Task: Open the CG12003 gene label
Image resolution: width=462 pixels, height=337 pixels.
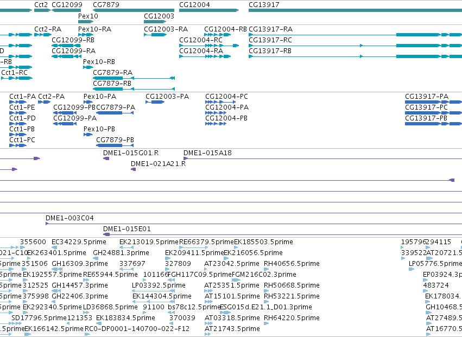Action: click(x=159, y=16)
